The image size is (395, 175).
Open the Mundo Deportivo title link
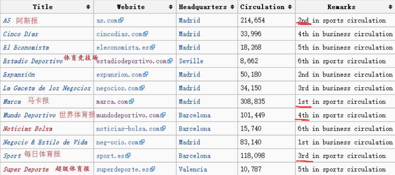(29, 115)
